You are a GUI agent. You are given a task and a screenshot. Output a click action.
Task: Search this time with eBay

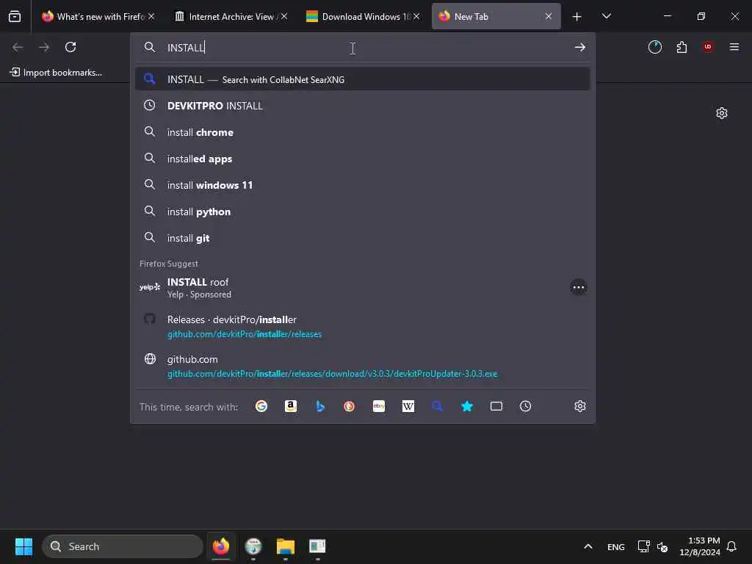(x=379, y=406)
